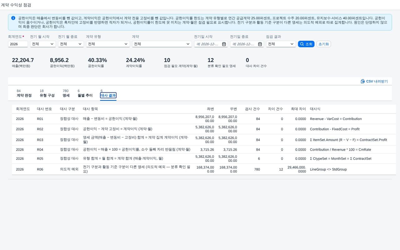Select the R03 cell

pos(40,140)
